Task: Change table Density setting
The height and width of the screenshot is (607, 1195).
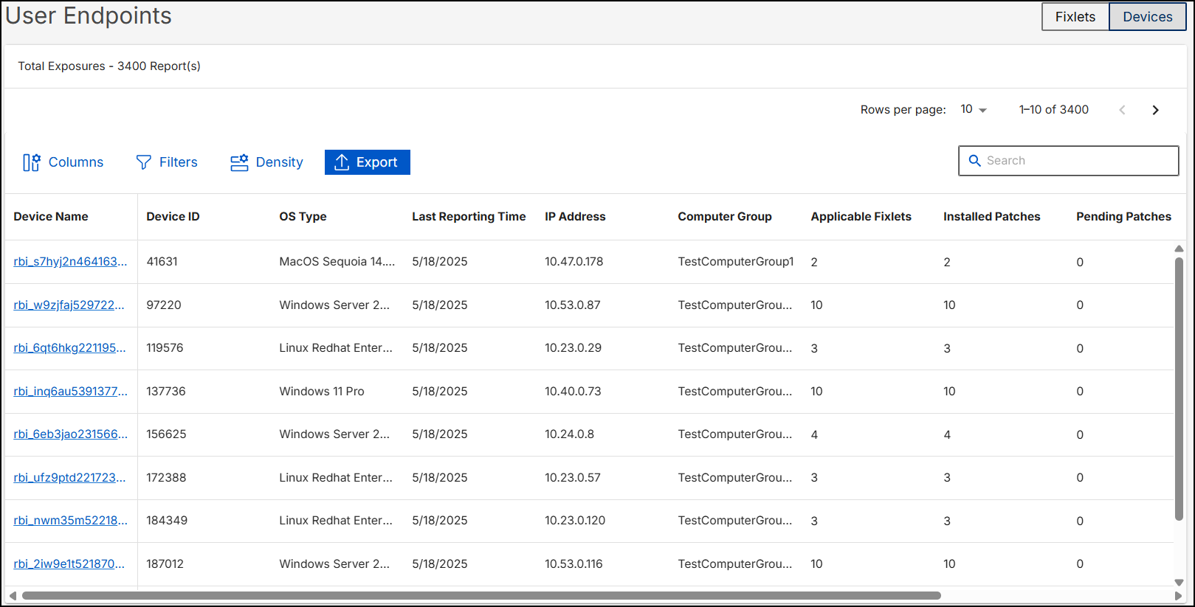Action: [266, 162]
